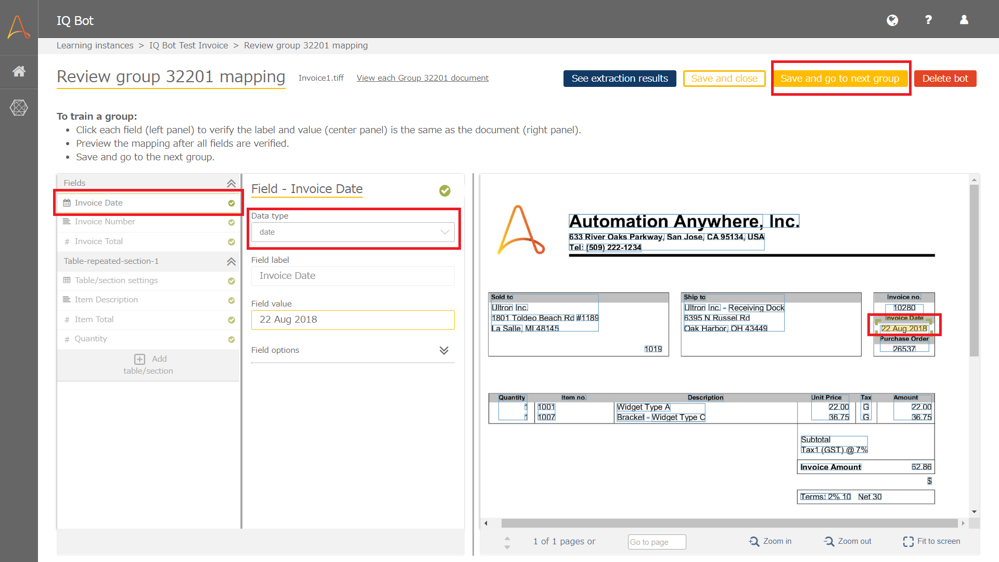Click Add table/section button

(x=148, y=365)
